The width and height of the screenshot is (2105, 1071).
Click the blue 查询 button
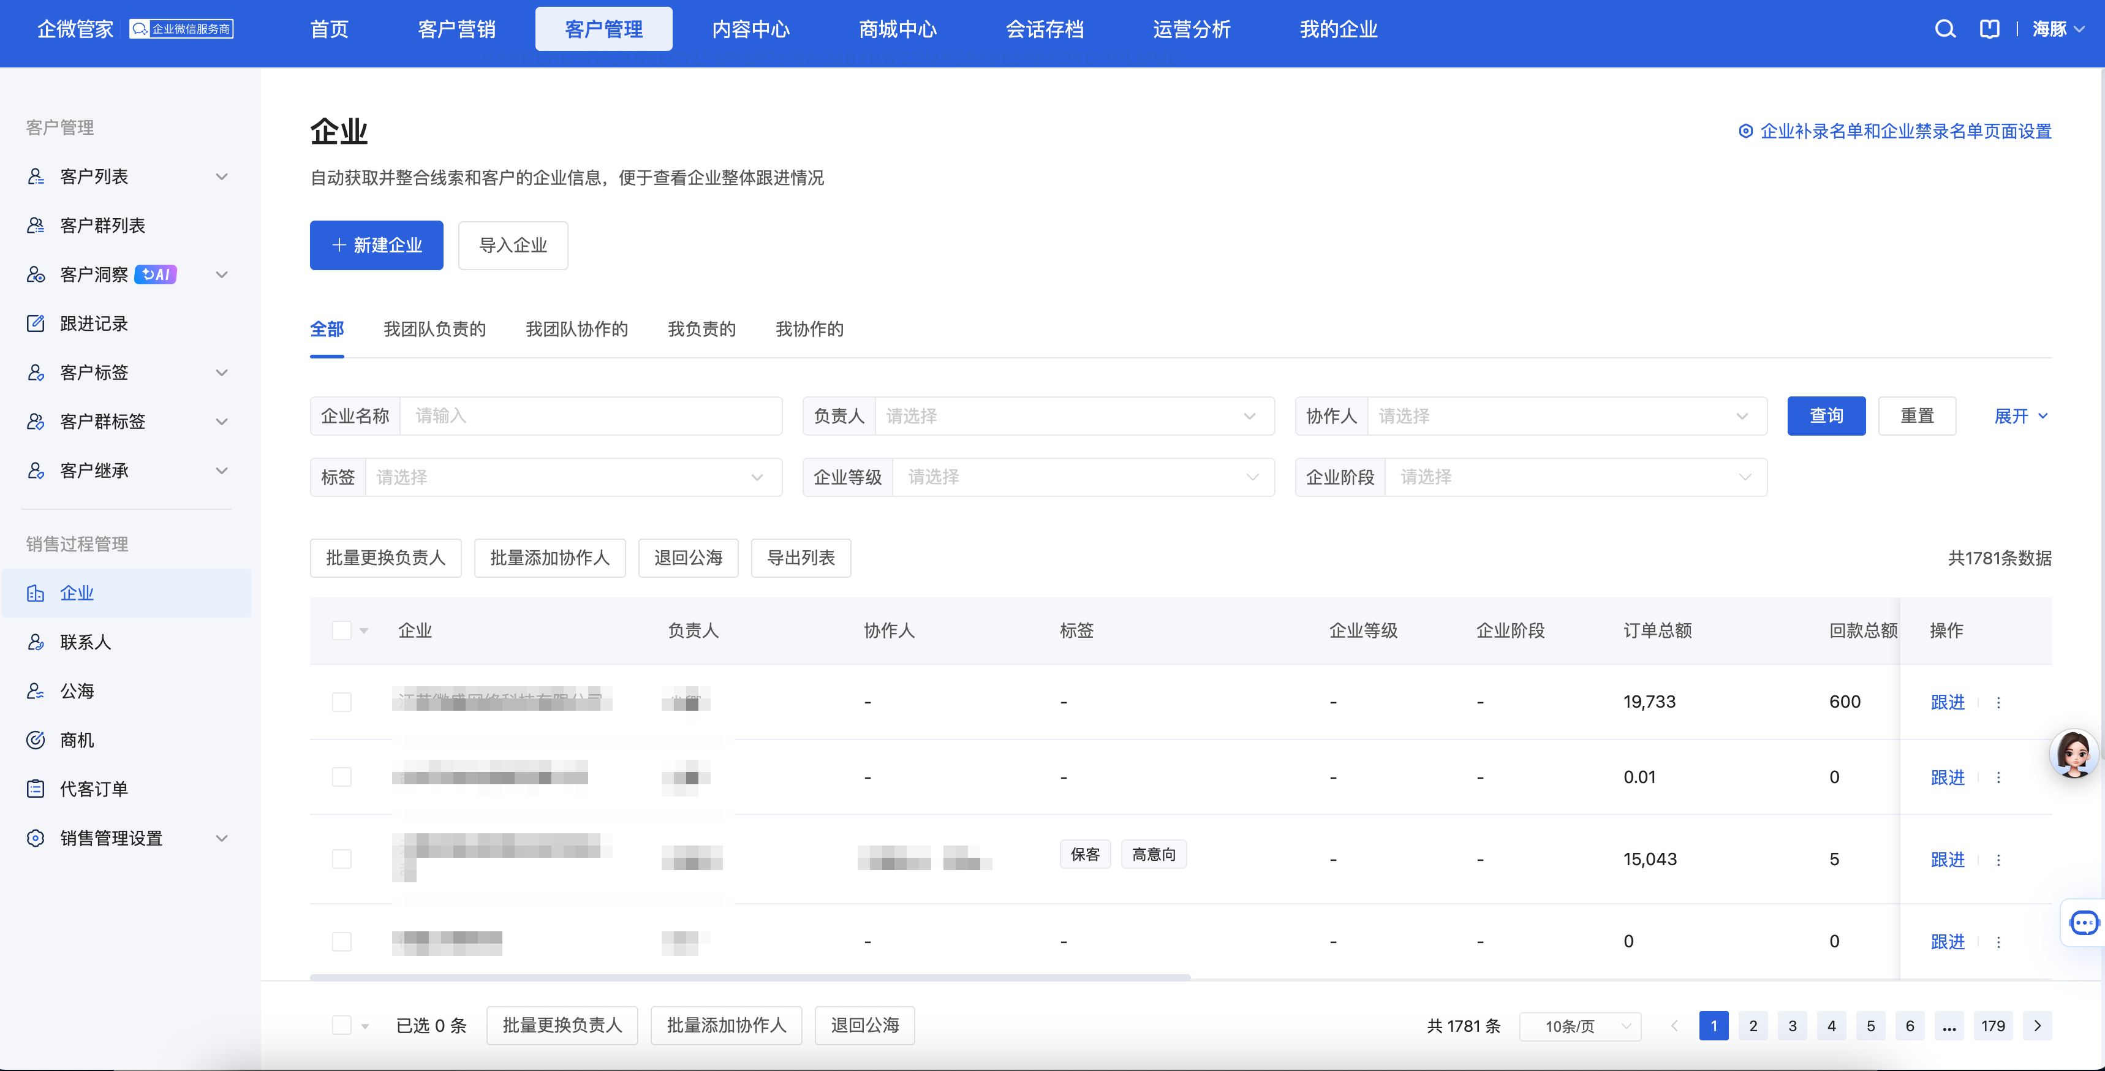pos(1826,416)
